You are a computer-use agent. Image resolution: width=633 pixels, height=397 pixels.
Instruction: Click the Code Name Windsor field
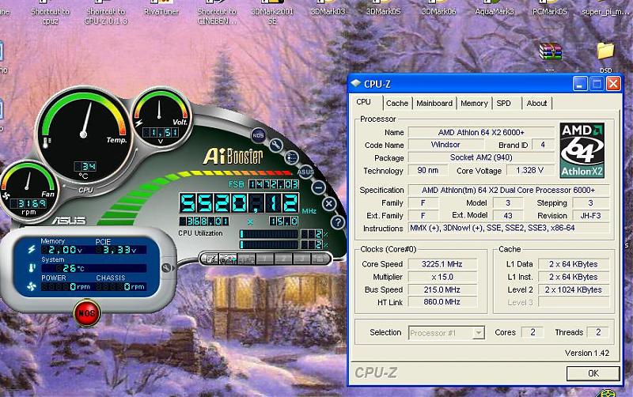[x=445, y=145]
